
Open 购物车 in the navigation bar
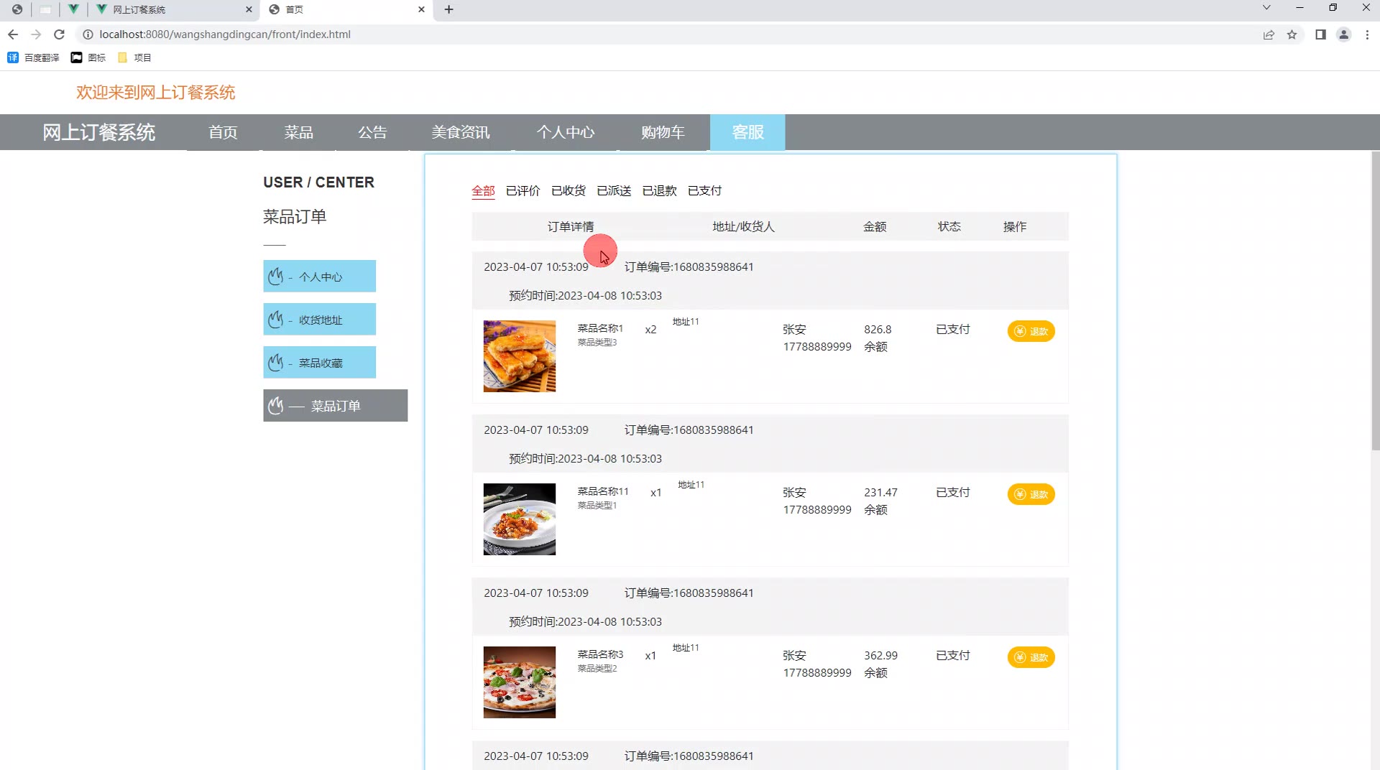[663, 132]
